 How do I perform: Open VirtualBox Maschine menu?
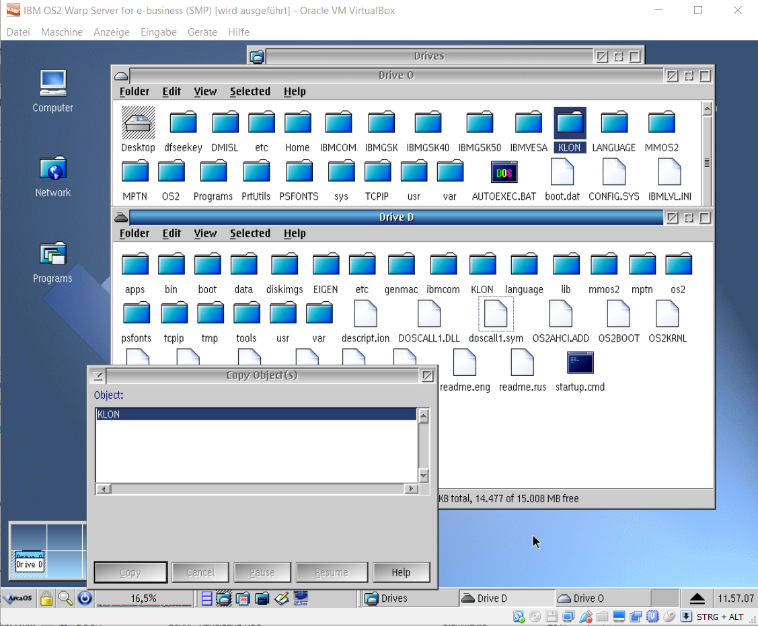tap(62, 32)
